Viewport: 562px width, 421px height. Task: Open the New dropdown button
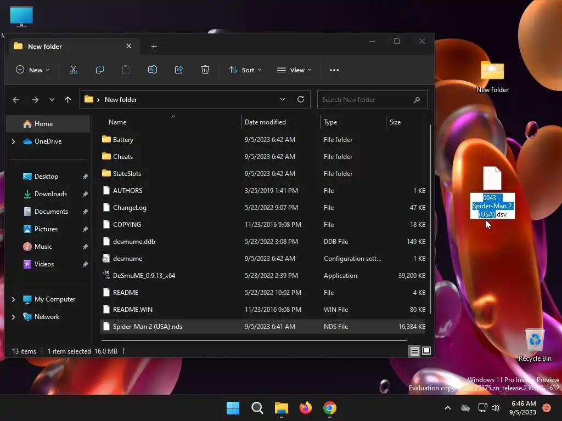tap(32, 70)
